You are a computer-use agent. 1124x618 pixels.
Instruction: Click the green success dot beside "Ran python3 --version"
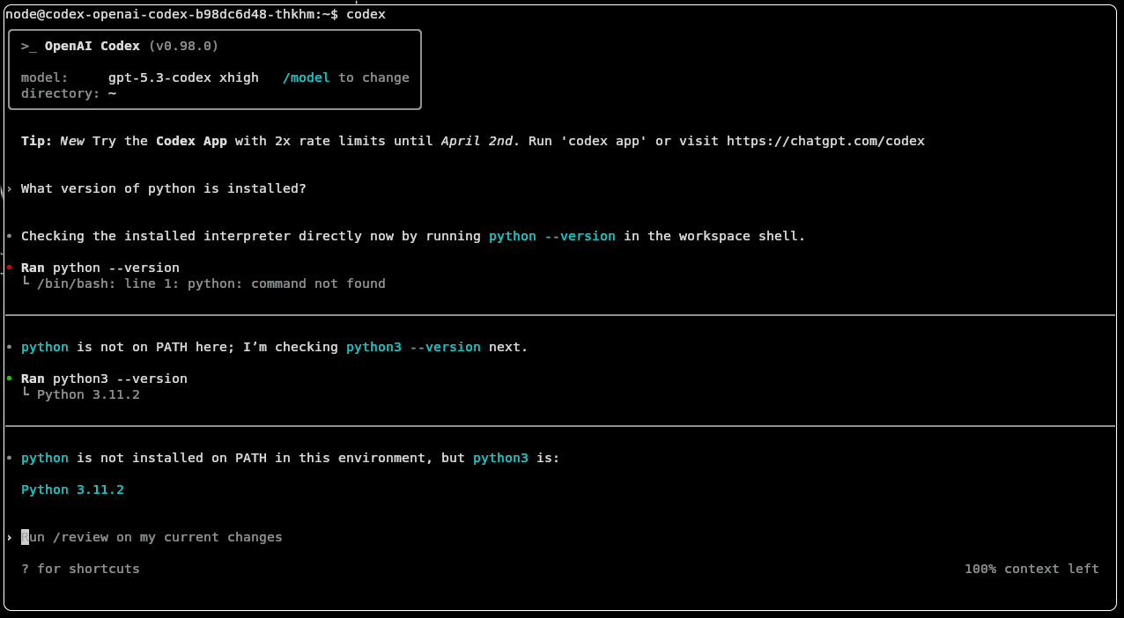click(10, 379)
